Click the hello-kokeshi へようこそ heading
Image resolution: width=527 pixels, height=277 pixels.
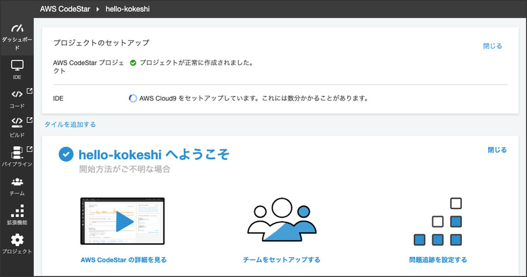154,155
